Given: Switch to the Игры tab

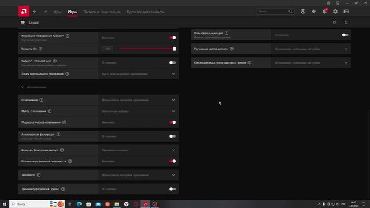Looking at the screenshot, I should pyautogui.click(x=72, y=12).
